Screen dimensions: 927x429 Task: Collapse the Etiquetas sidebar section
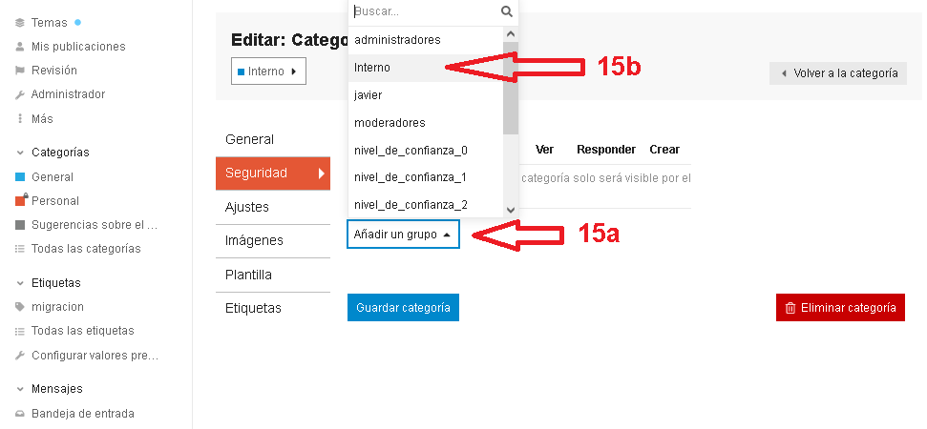[20, 283]
